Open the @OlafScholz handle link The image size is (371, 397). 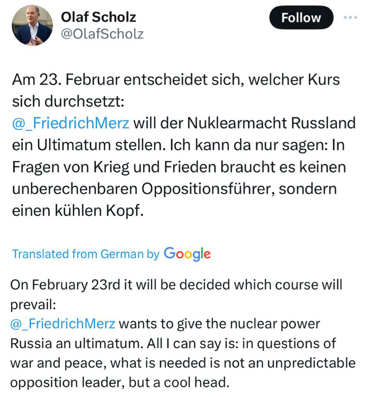102,34
